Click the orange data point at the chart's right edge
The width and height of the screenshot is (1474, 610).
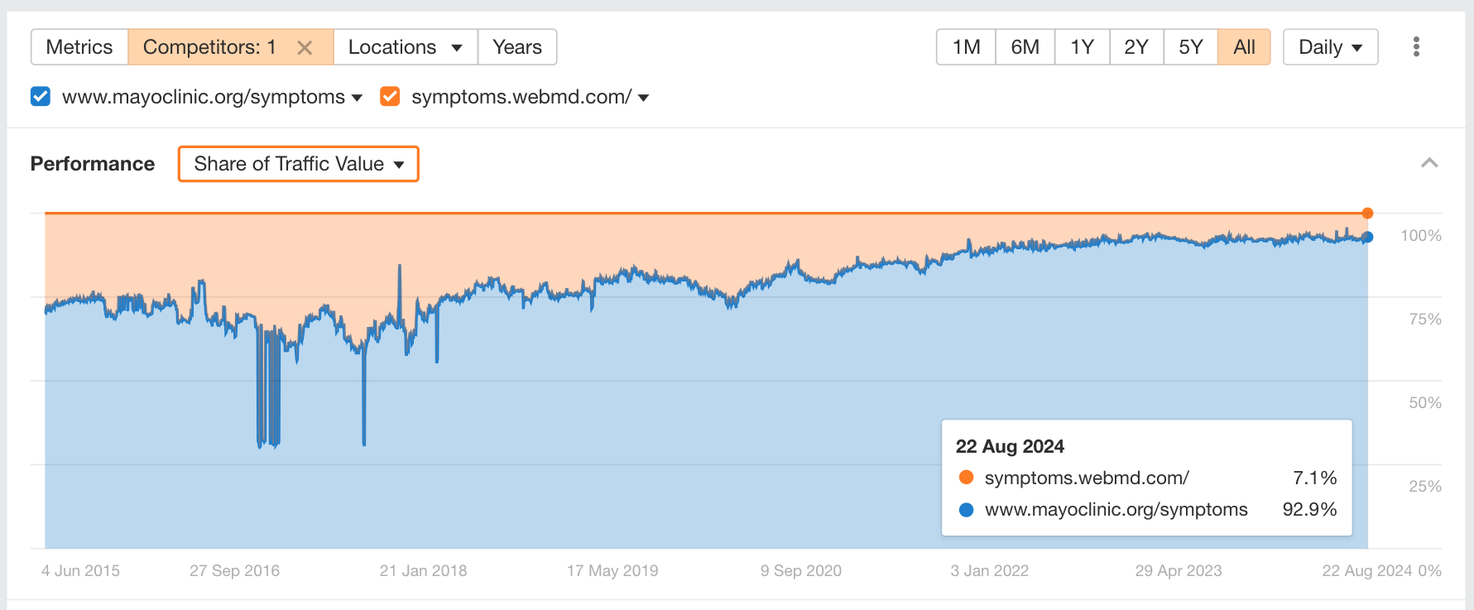click(1367, 213)
